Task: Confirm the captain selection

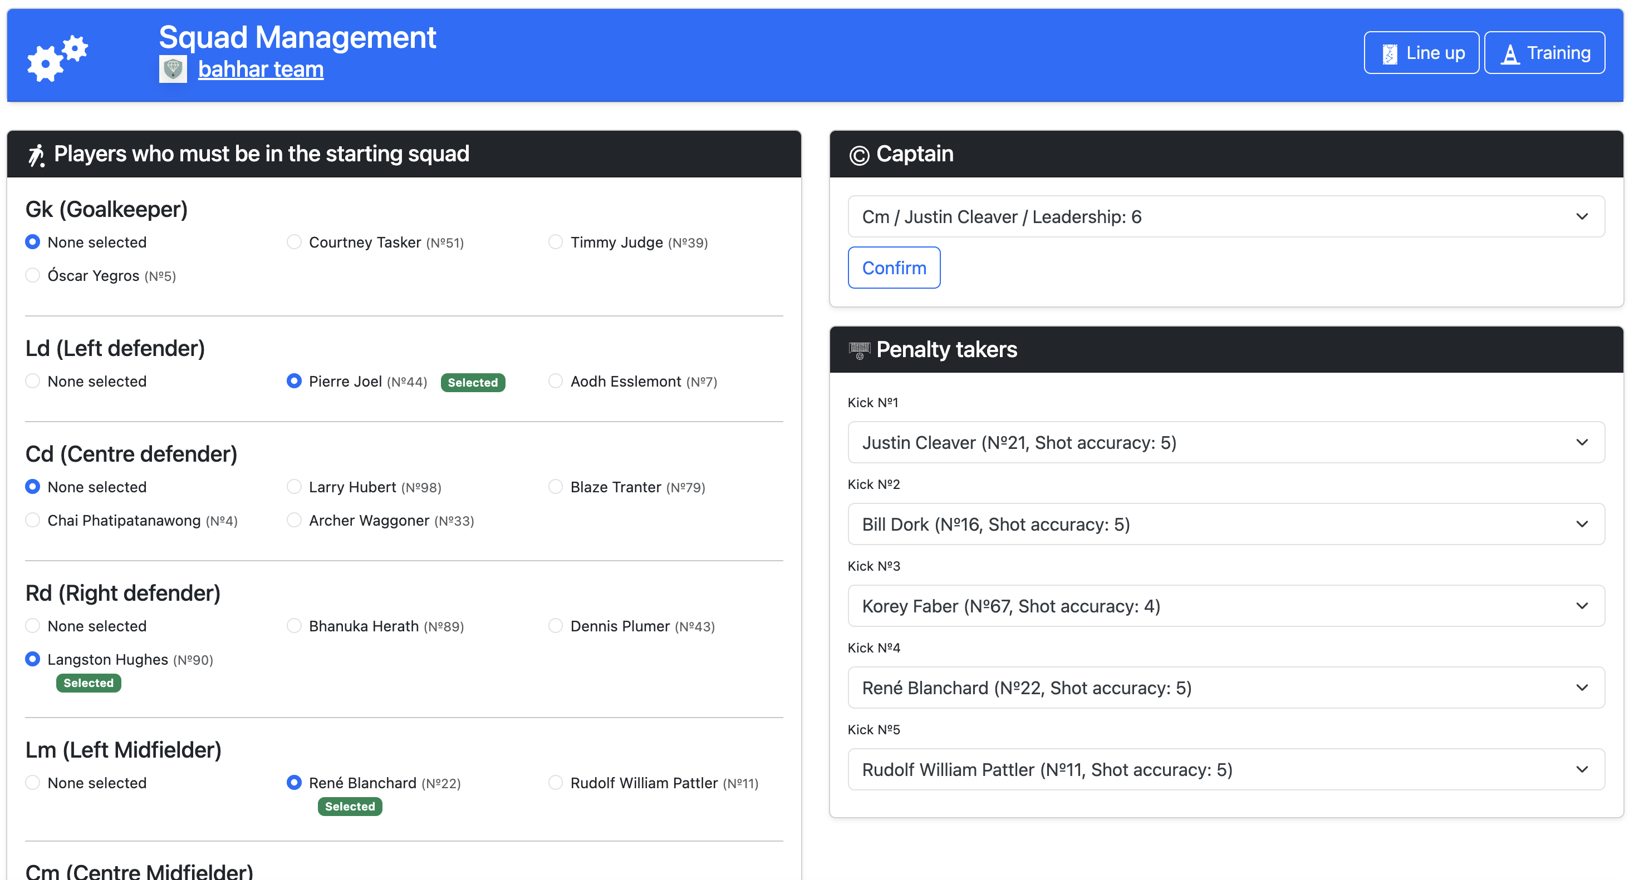Action: point(894,268)
